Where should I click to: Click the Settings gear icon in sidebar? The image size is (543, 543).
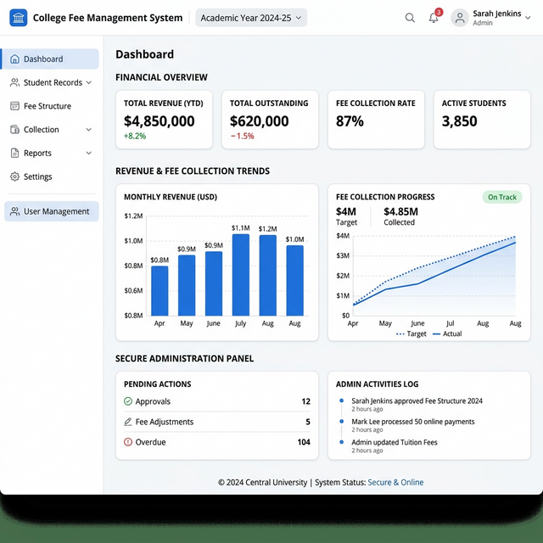(15, 176)
